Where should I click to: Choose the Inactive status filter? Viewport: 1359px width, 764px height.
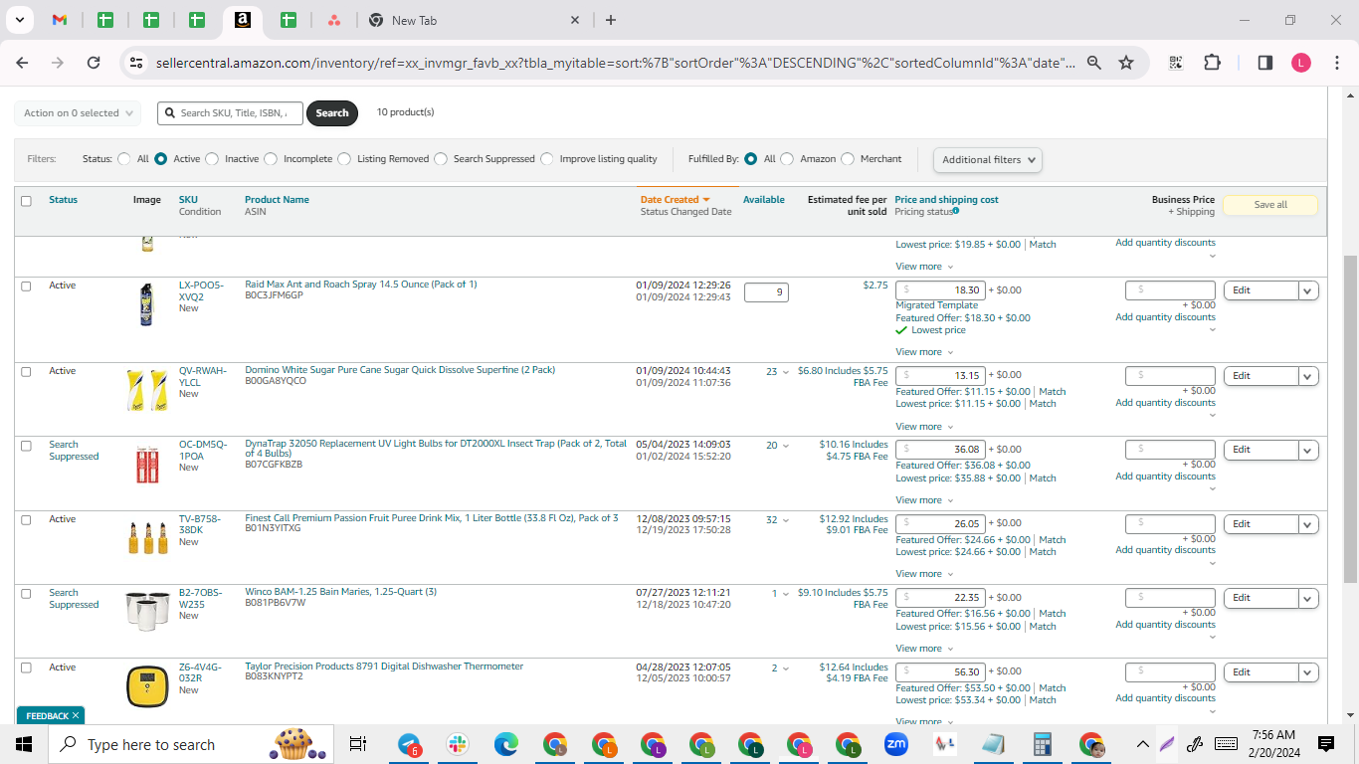tap(211, 159)
